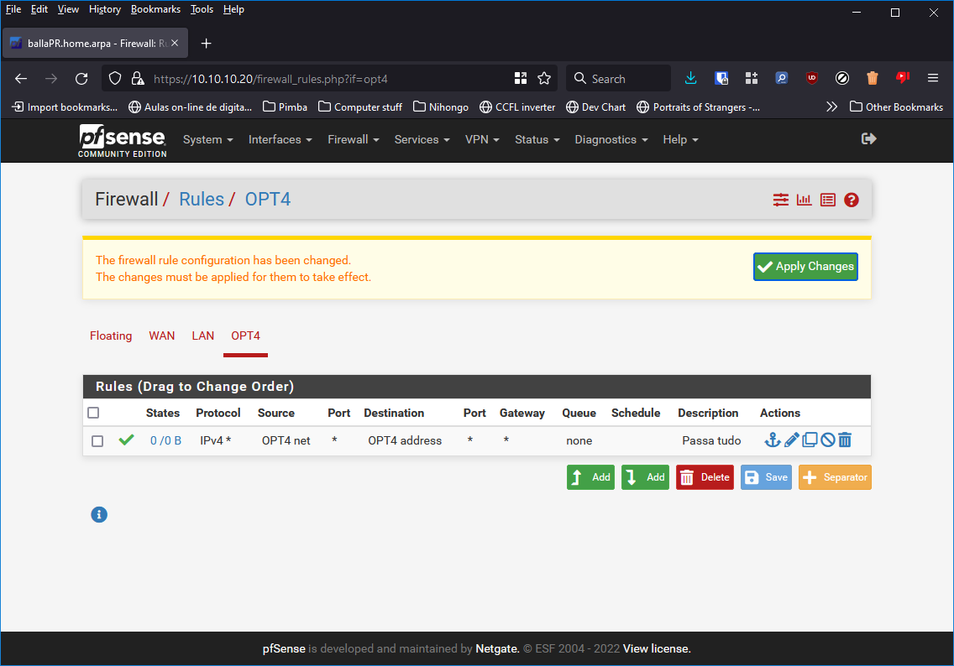This screenshot has height=666, width=954.
Task: Edit the Passa tudo rule with pencil icon
Action: click(x=791, y=440)
